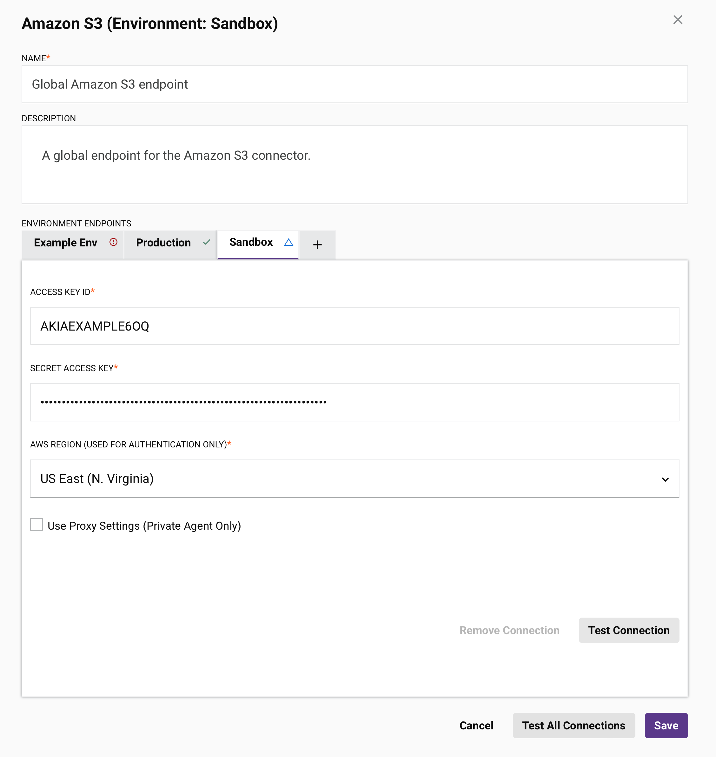Click the Secret Access Key field
This screenshot has width=716, height=757.
click(354, 402)
